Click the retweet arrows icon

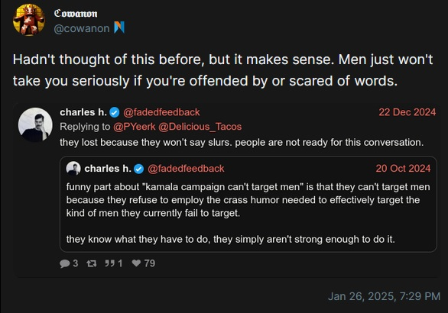click(x=92, y=263)
